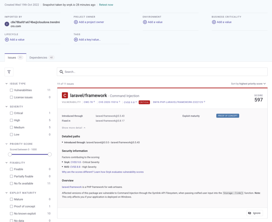Image resolution: width=272 pixels, height=222 pixels.
Task: Collapse the Fixability filter section
Action: (7, 163)
